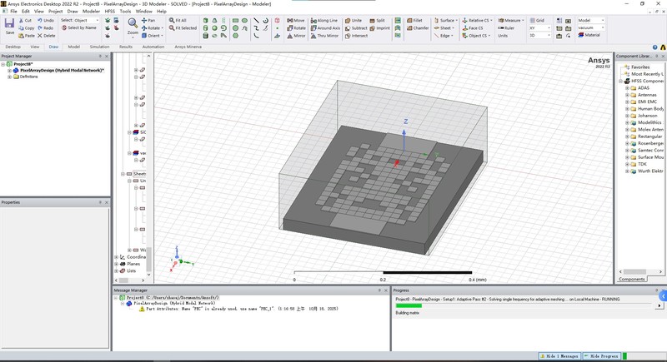Collapse the Project8 tree node

tap(3, 64)
